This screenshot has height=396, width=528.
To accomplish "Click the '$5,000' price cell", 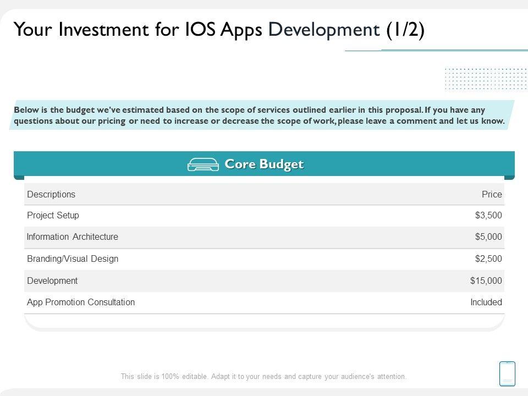I will pyautogui.click(x=488, y=237).
